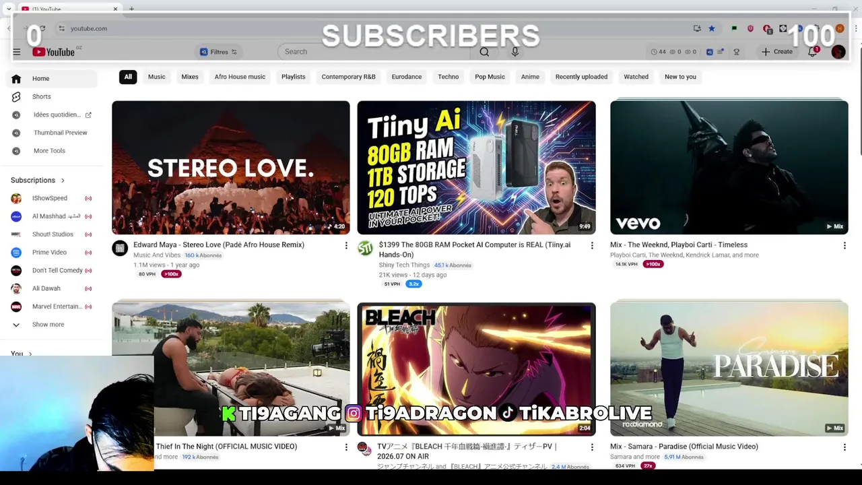Expand Show more subscriptions
This screenshot has height=485, width=862.
(52, 325)
